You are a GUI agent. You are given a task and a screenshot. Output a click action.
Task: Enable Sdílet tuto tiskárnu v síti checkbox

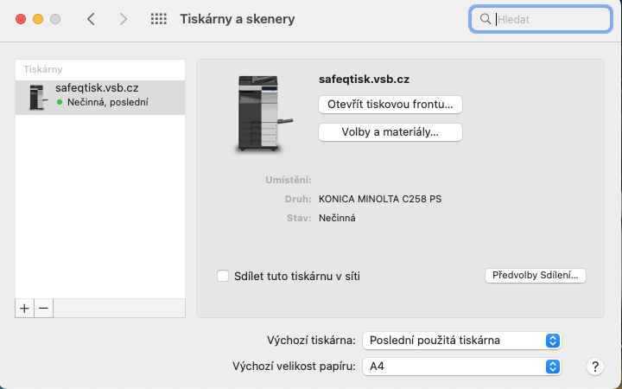pyautogui.click(x=223, y=276)
